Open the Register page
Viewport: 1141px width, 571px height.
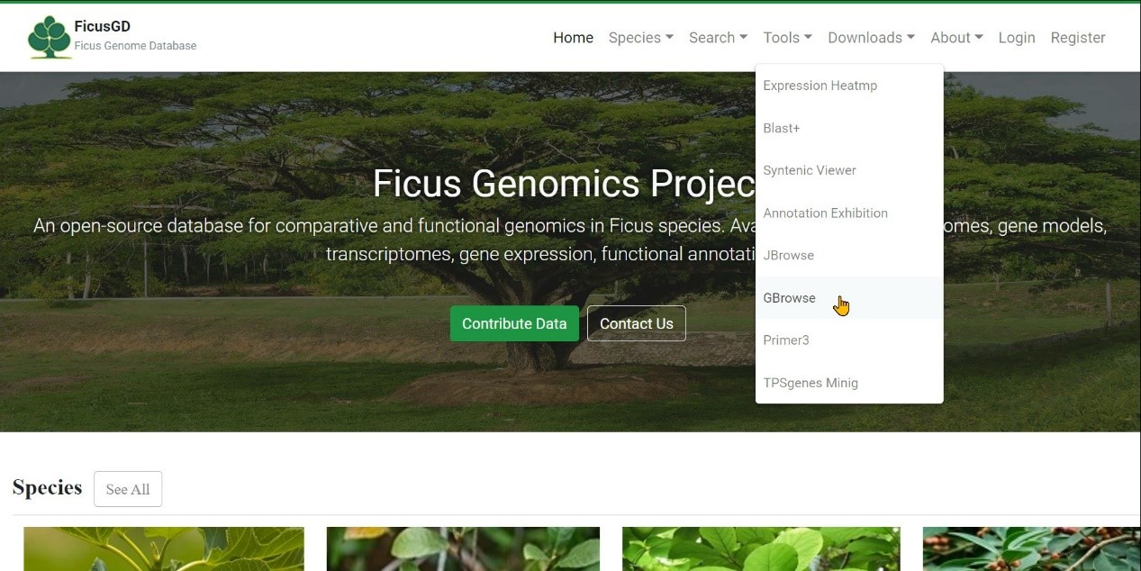pyautogui.click(x=1078, y=38)
